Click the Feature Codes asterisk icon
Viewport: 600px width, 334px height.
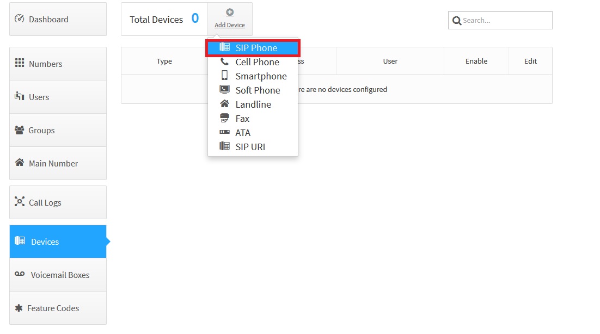coord(19,308)
